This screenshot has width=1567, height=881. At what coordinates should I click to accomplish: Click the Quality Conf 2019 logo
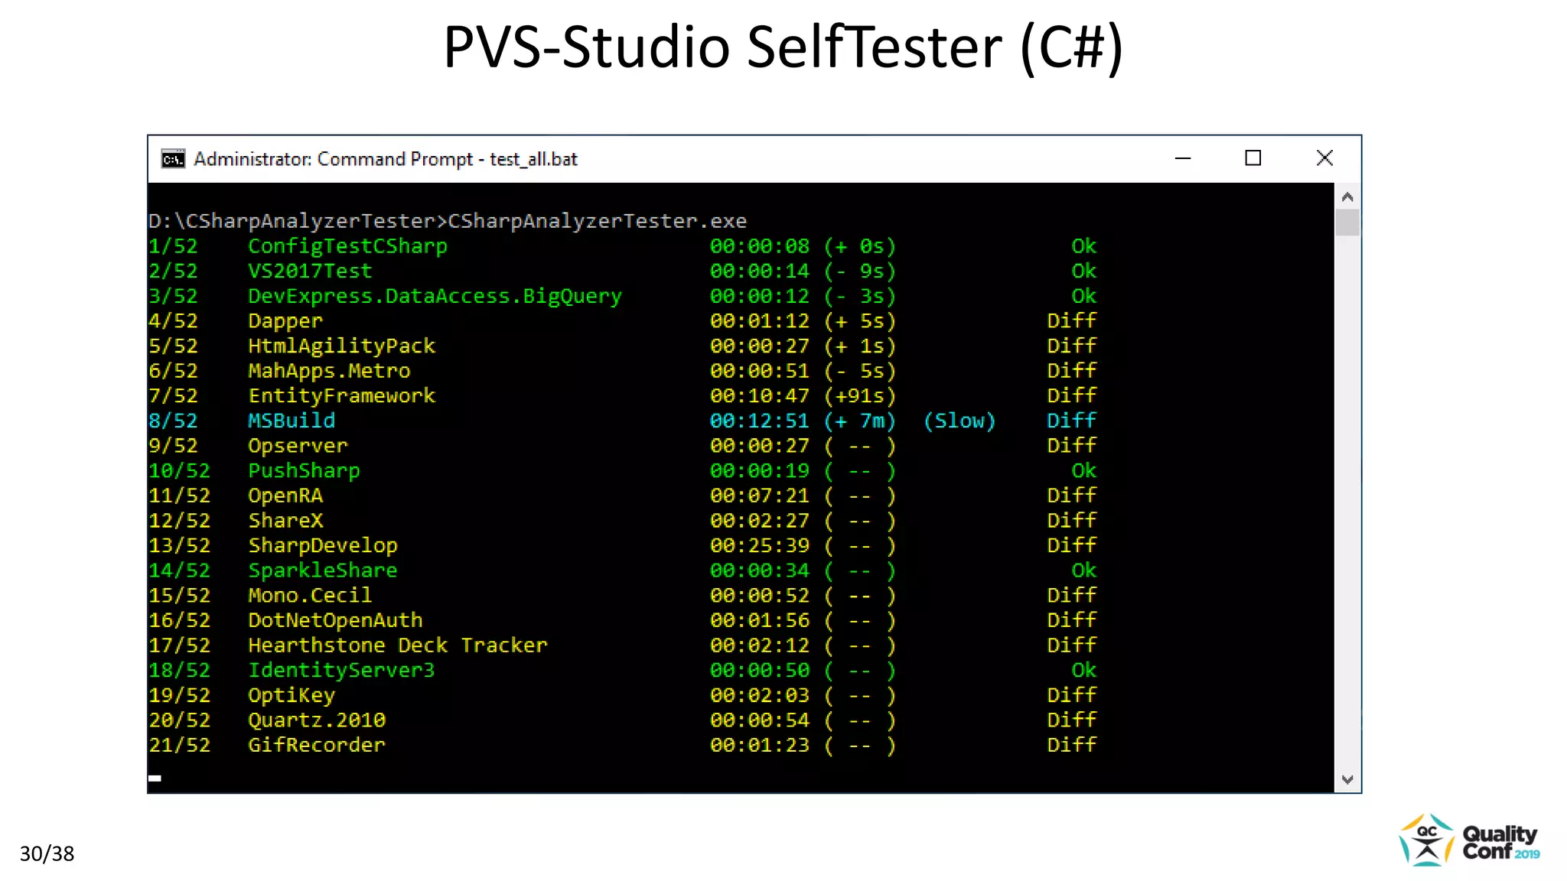(x=1469, y=840)
